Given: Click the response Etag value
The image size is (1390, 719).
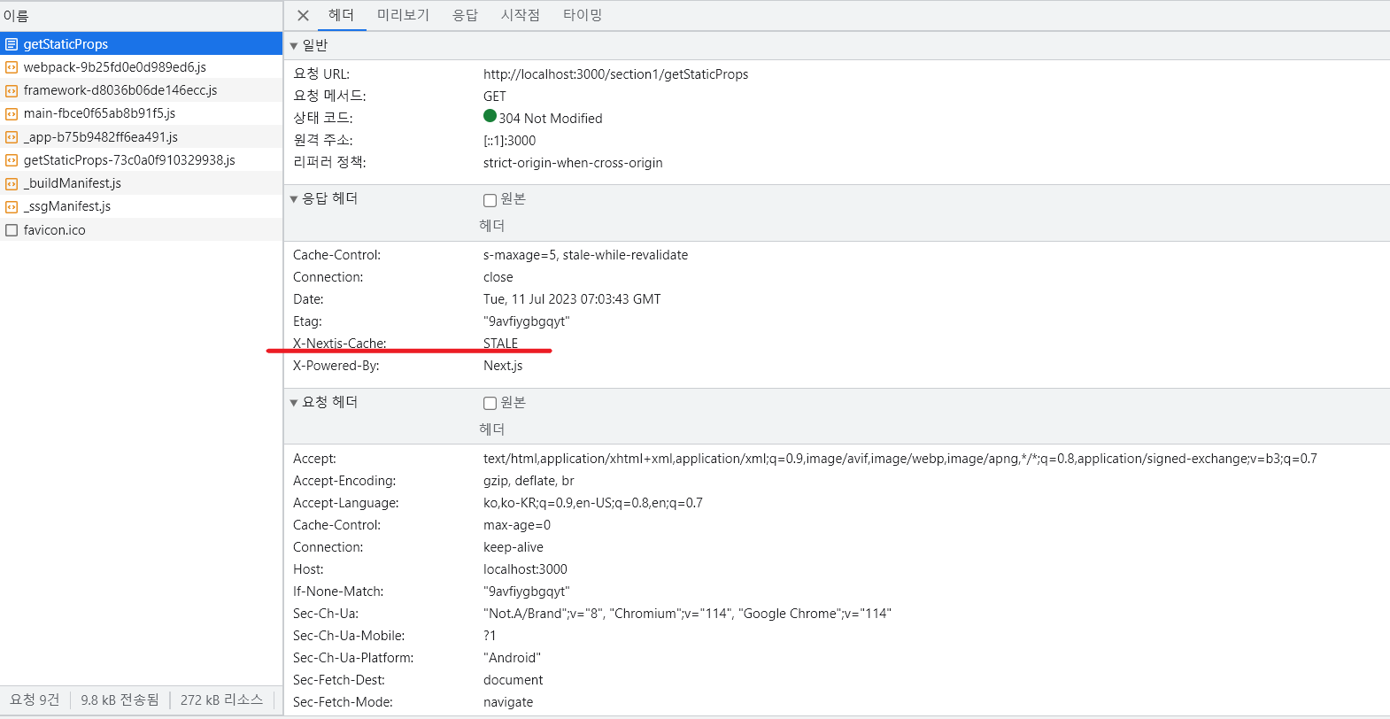Looking at the screenshot, I should point(526,321).
